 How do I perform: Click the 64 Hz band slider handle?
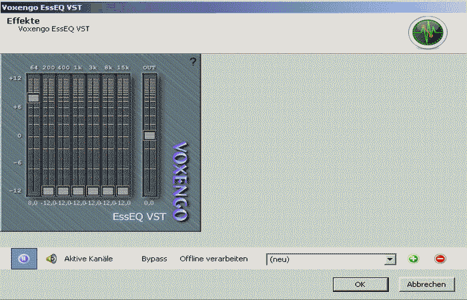coord(33,98)
